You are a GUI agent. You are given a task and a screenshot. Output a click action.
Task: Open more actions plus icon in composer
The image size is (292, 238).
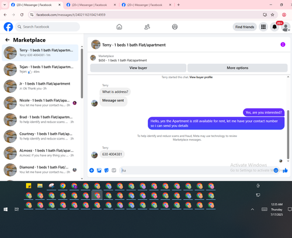[x=92, y=170]
